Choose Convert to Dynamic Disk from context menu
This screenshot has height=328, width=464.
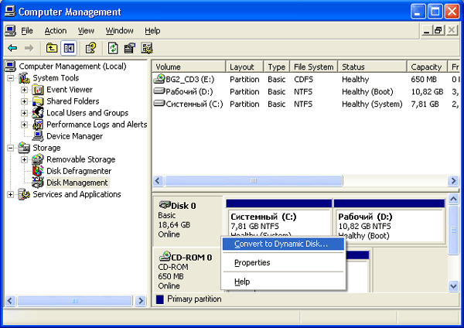[284, 244]
